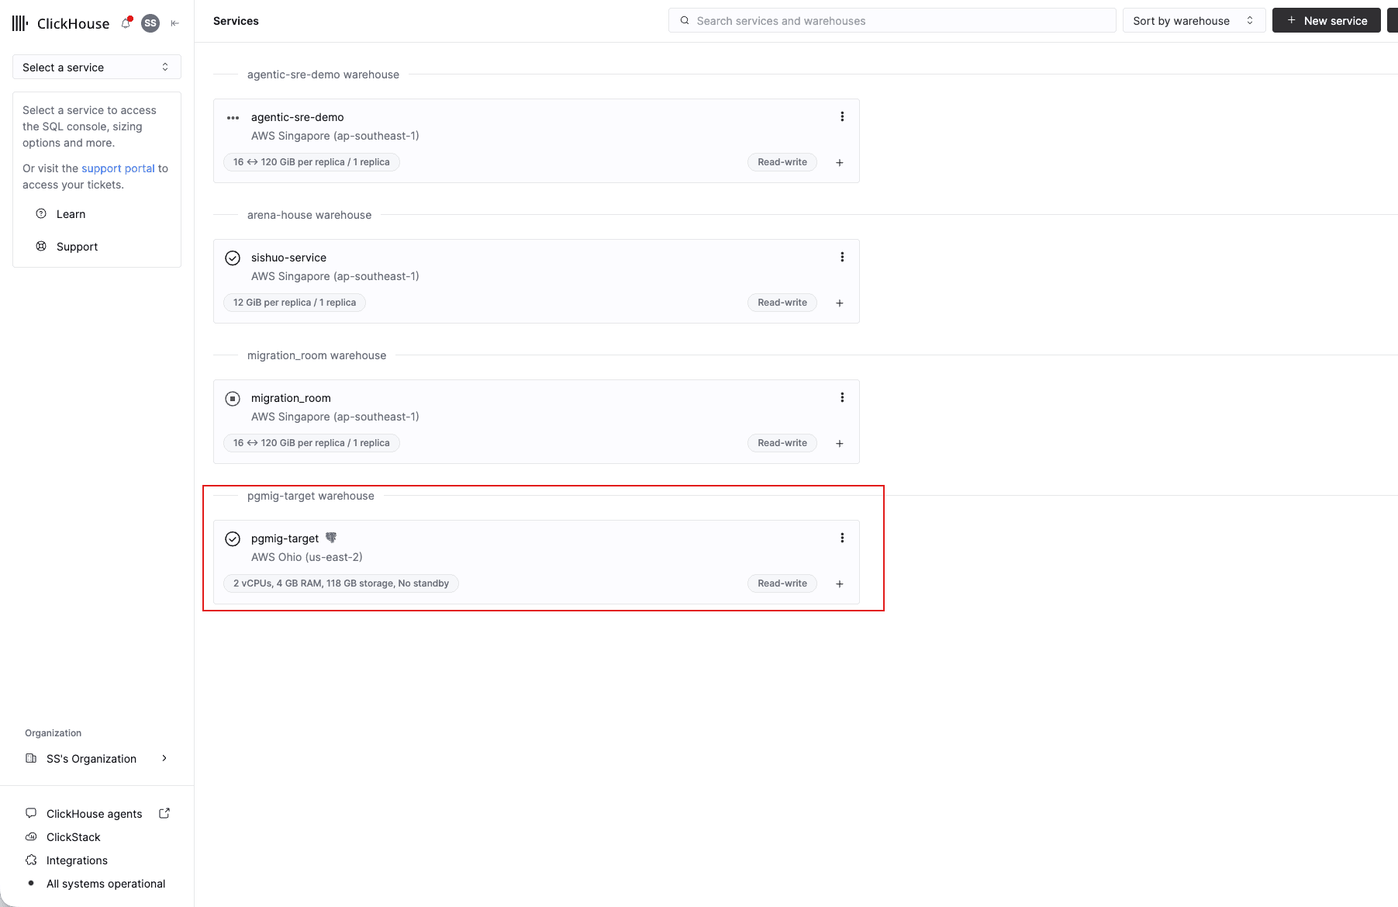Viewport: 1398px width, 907px height.
Task: Open the notifications bell
Action: tap(126, 23)
